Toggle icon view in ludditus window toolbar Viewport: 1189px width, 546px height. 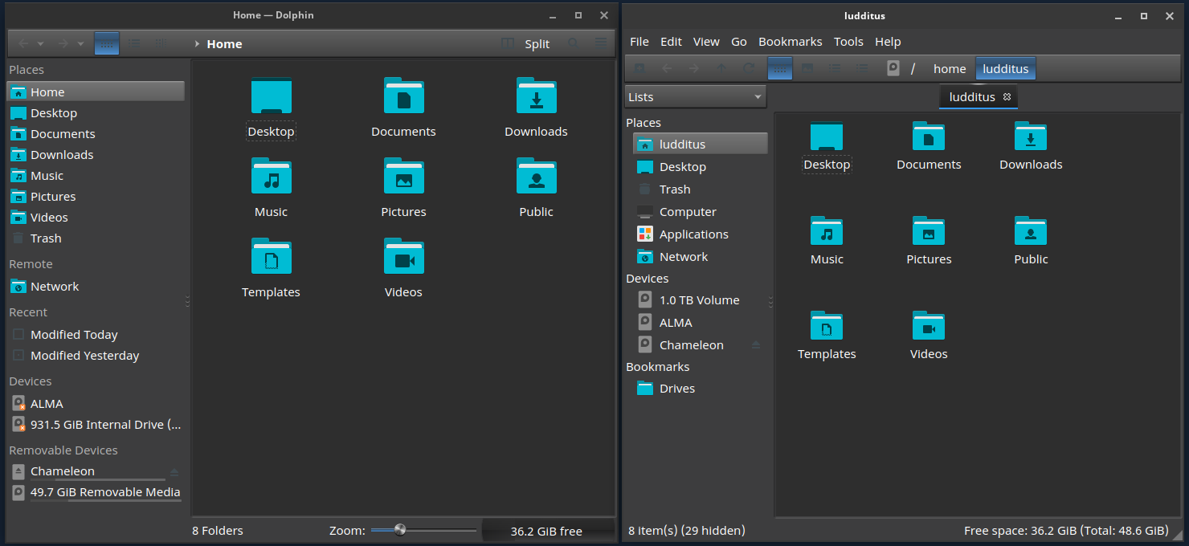[779, 68]
